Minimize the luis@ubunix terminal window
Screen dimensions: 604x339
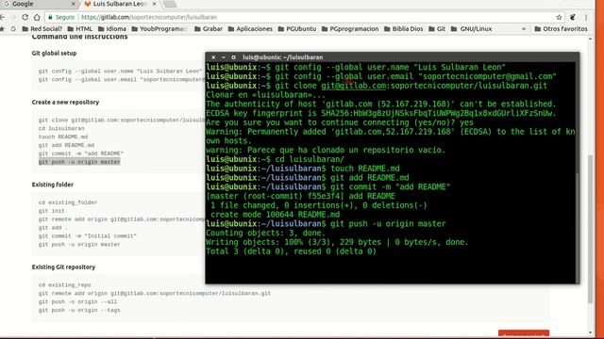(224, 57)
